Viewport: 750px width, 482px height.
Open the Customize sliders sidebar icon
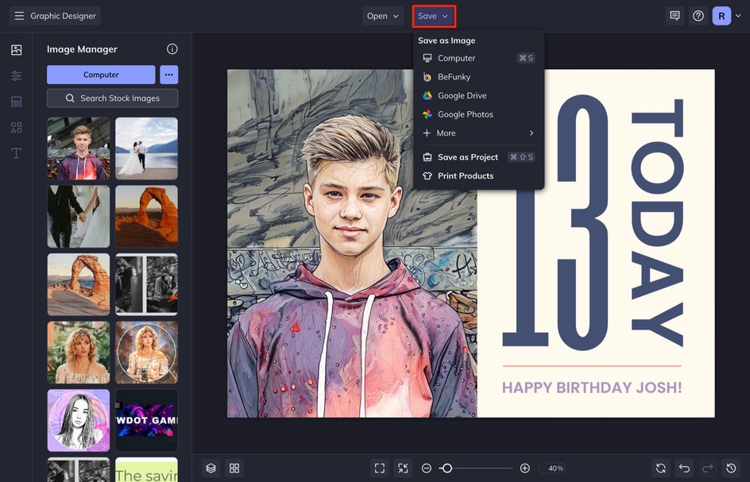click(16, 75)
